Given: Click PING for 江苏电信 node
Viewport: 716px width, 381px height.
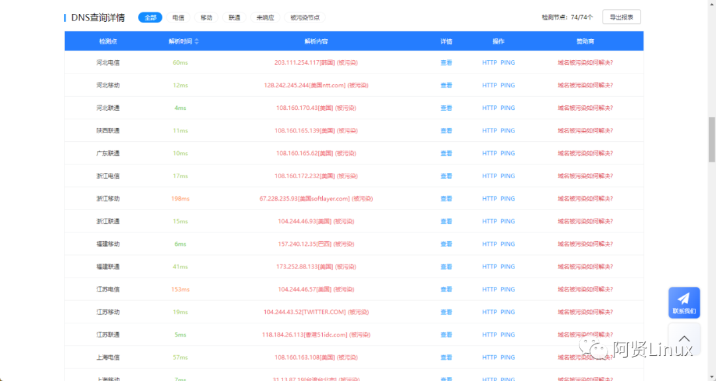Looking at the screenshot, I should pos(508,290).
